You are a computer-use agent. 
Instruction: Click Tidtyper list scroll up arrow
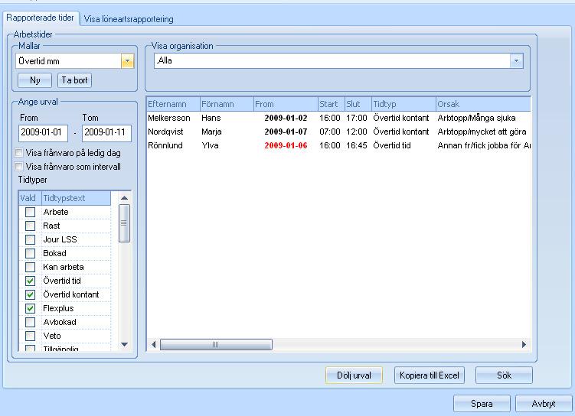pos(124,198)
